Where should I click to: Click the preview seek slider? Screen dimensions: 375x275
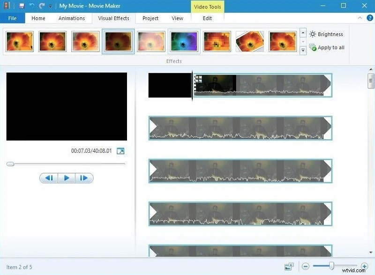10,164
